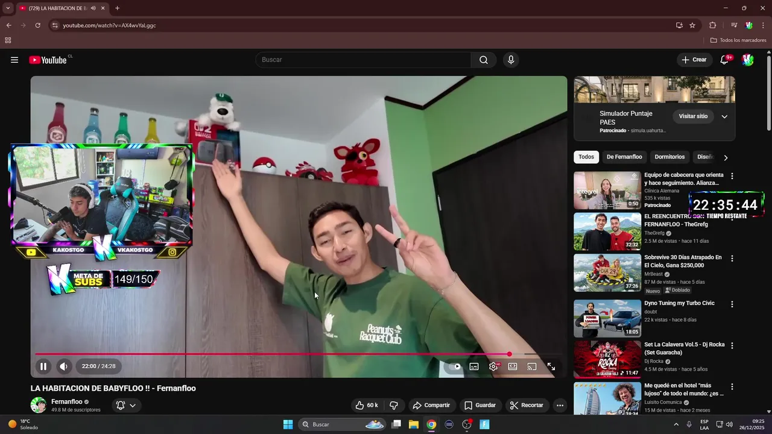Open options for the Clínica Alemana ad

[x=732, y=176]
